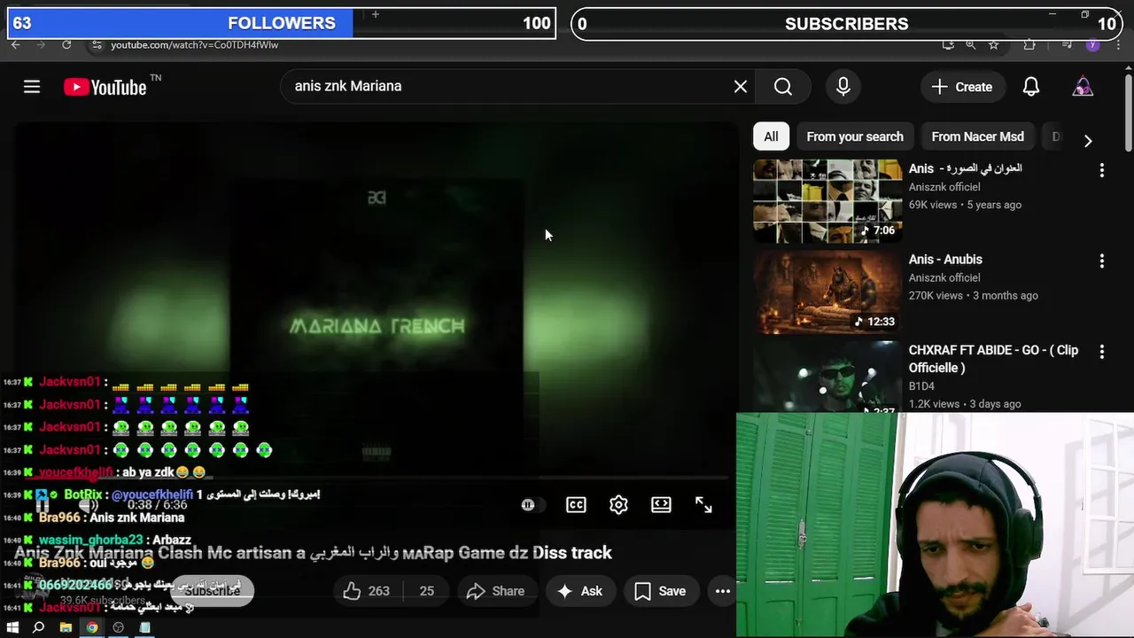
Task: Enter fullscreen mode
Action: click(703, 504)
